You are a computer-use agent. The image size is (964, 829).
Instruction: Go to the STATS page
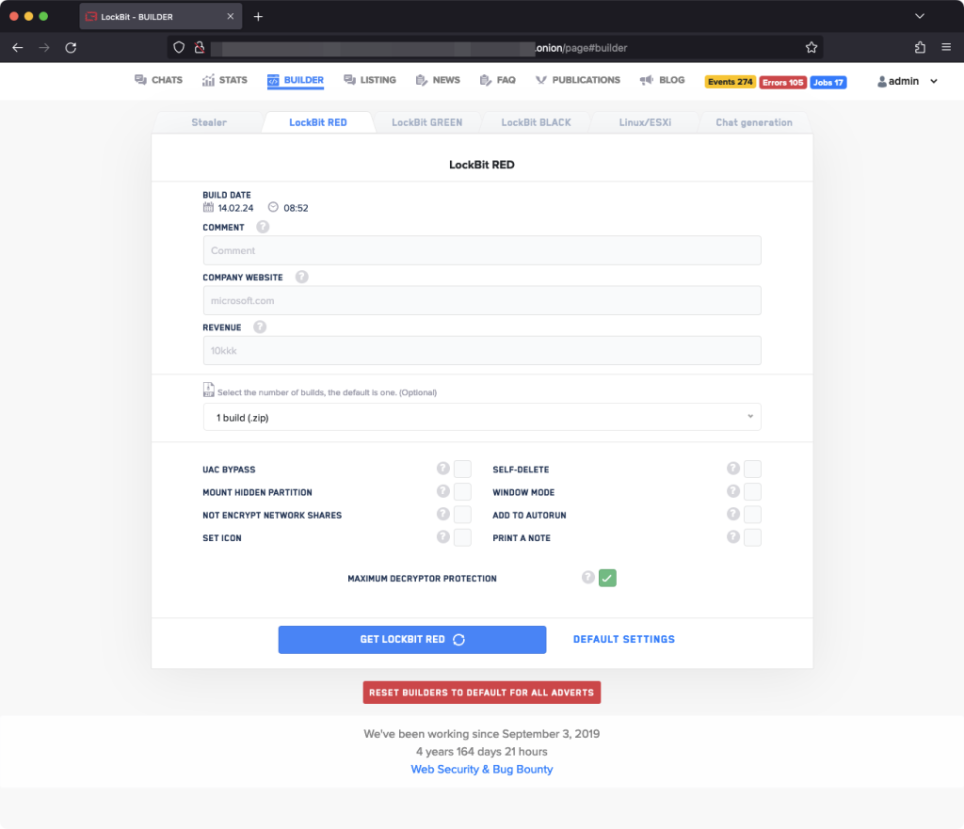pos(224,80)
